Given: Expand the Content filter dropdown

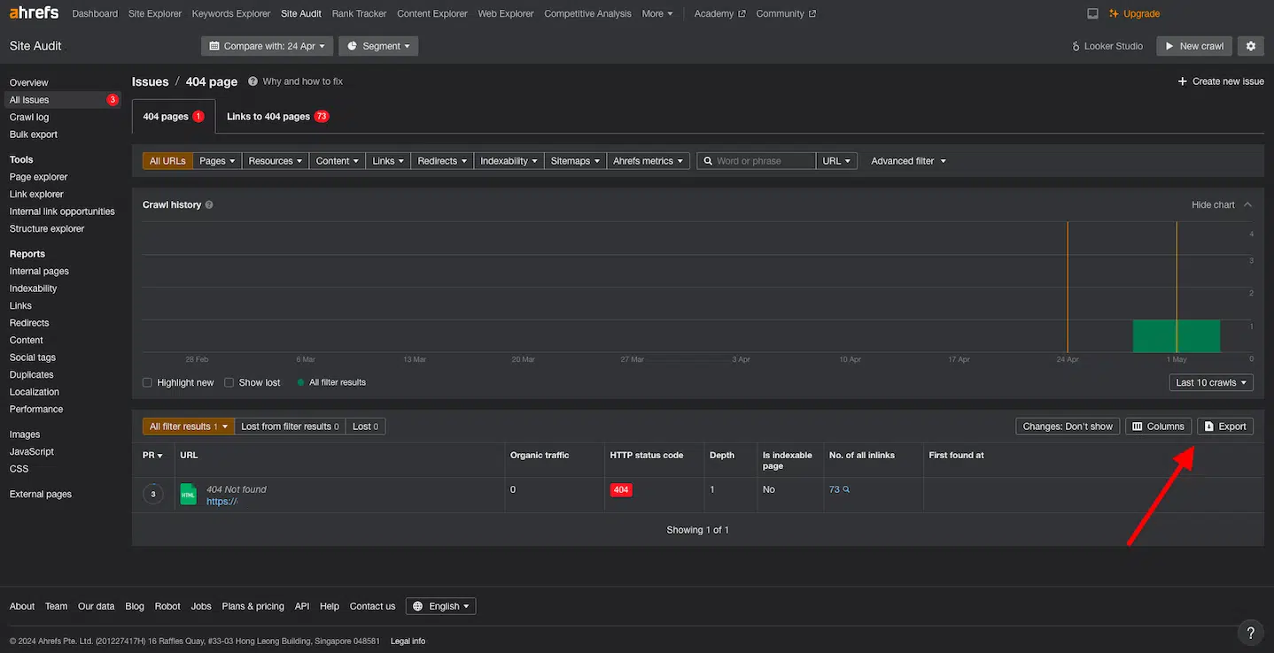Looking at the screenshot, I should 338,161.
